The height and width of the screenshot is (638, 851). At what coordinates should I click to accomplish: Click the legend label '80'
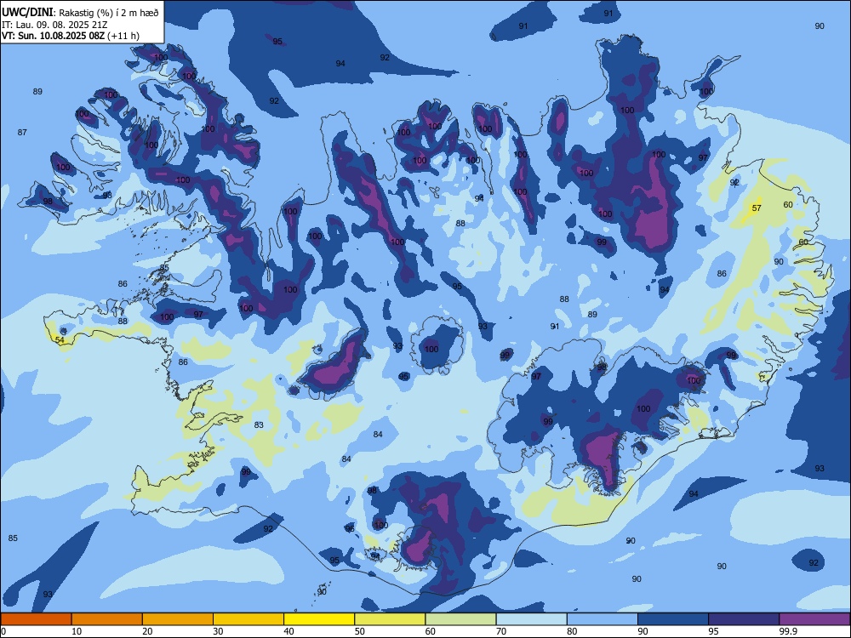(572, 631)
